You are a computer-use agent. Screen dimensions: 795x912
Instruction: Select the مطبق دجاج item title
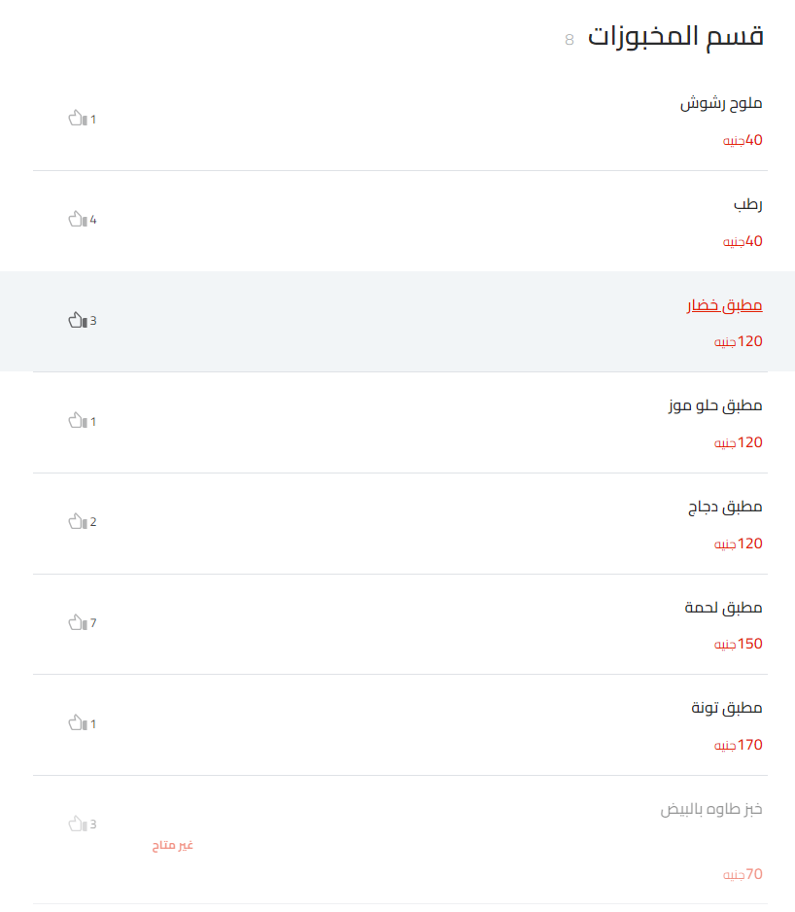tap(724, 507)
